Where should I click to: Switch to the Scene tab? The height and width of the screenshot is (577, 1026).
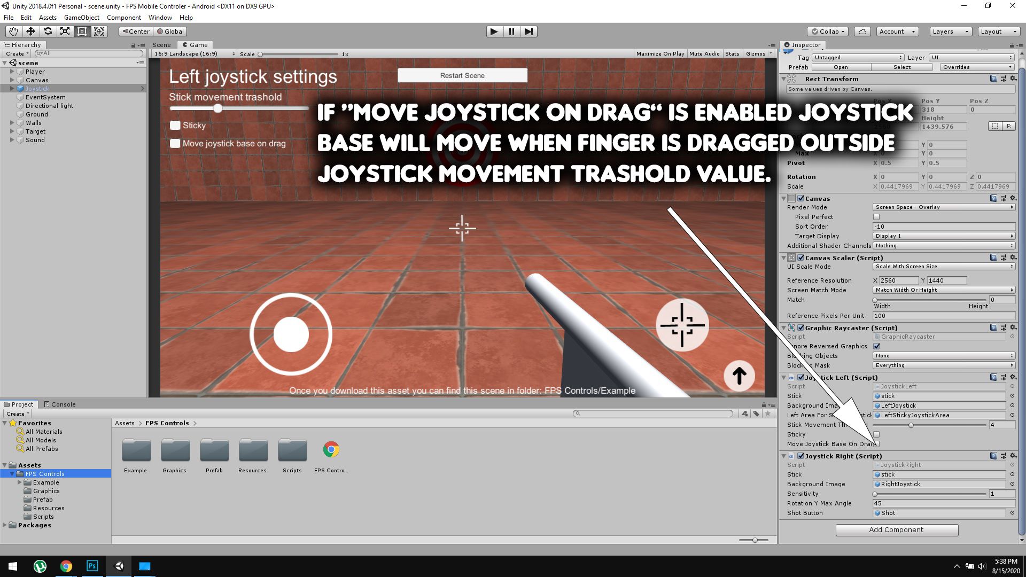click(161, 45)
